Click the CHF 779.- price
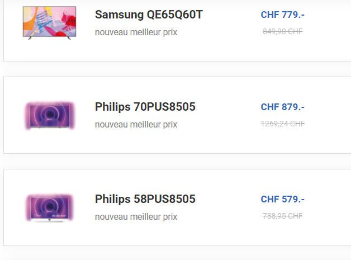 [x=282, y=15]
